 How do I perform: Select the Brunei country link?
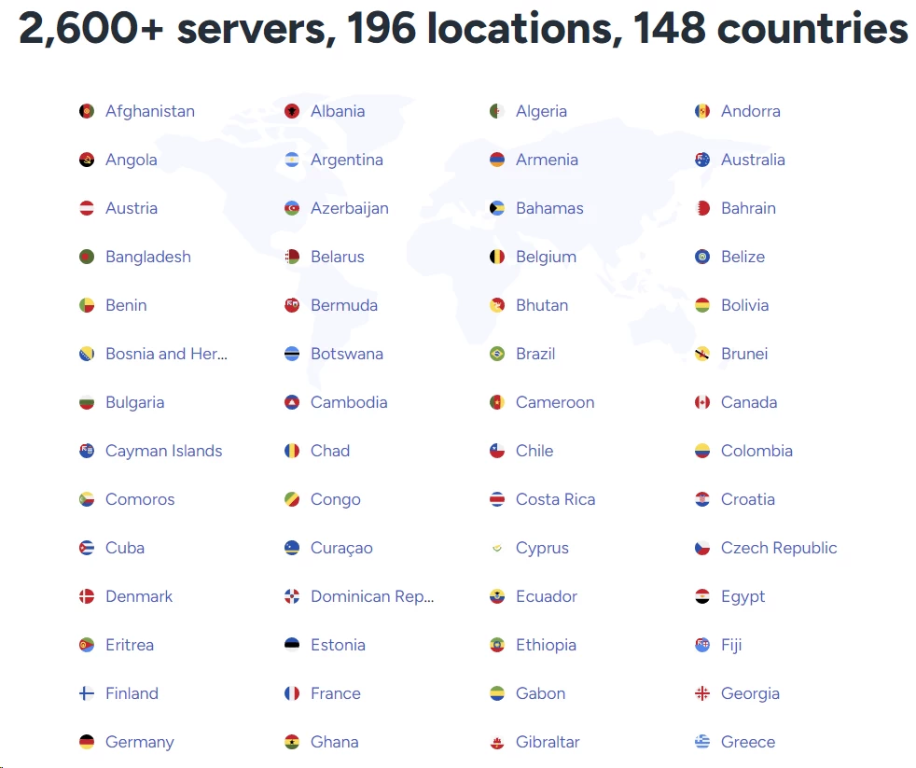(743, 354)
